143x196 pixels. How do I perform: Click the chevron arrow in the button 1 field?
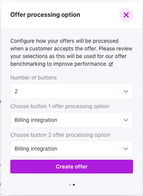(126, 120)
